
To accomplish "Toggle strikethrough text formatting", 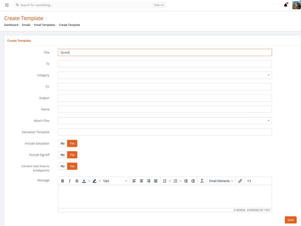I will tap(77, 181).
